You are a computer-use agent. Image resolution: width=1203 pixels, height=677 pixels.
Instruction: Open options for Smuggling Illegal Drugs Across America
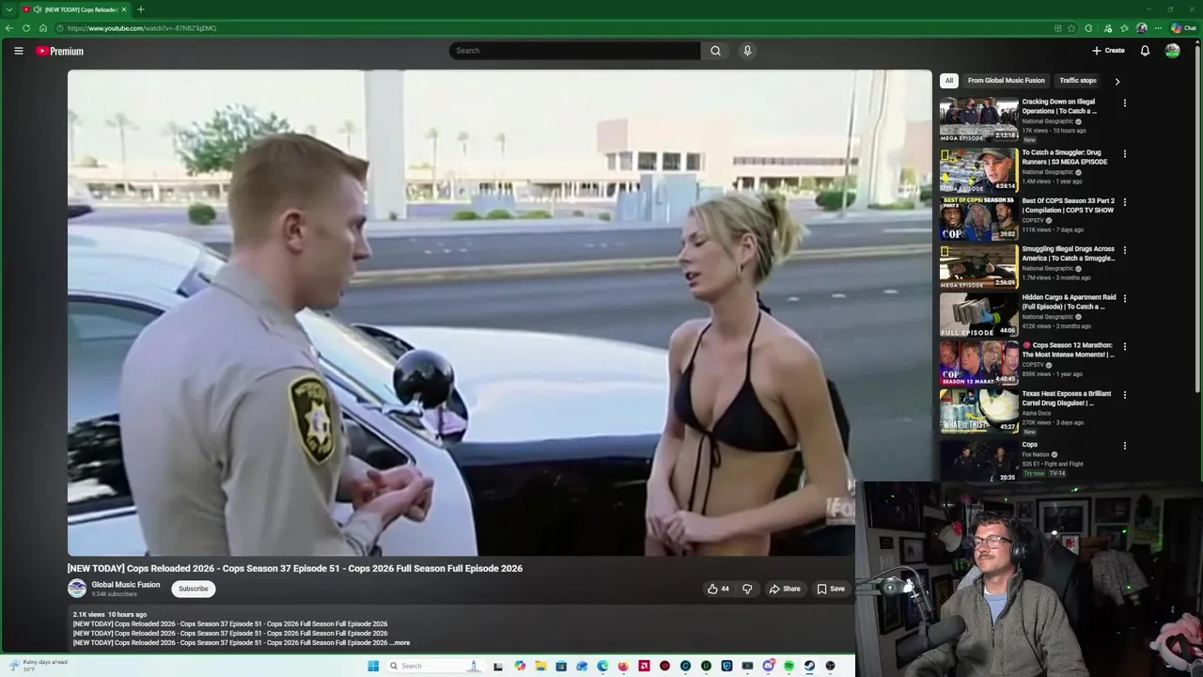point(1124,251)
